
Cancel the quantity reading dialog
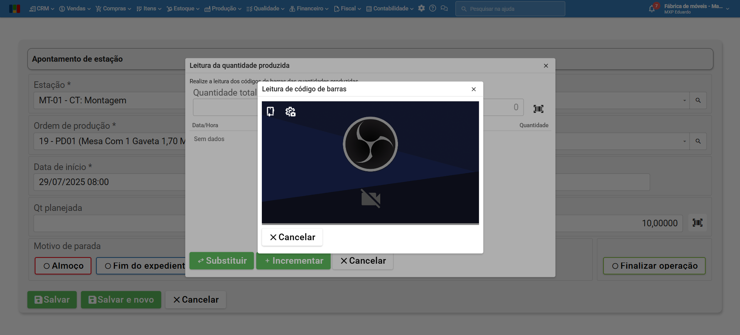pyautogui.click(x=363, y=261)
